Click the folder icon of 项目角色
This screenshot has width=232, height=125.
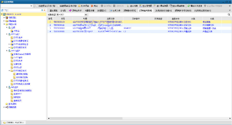tap(7, 21)
